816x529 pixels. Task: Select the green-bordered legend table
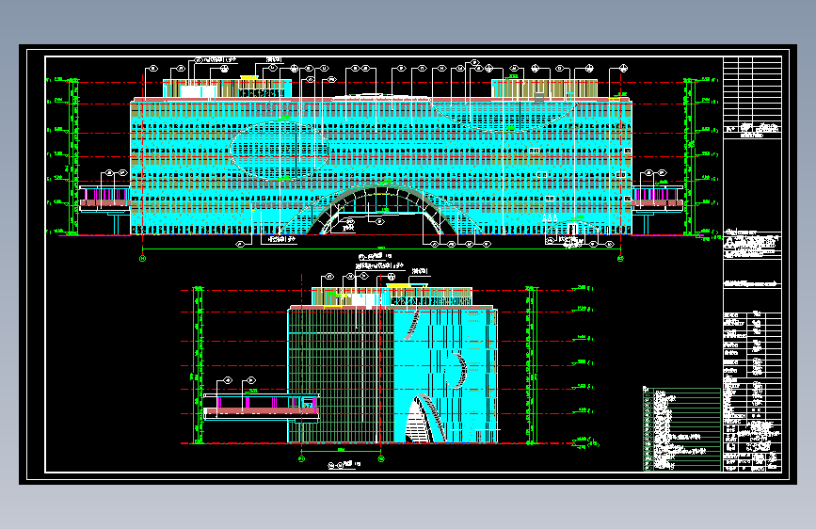(x=681, y=428)
